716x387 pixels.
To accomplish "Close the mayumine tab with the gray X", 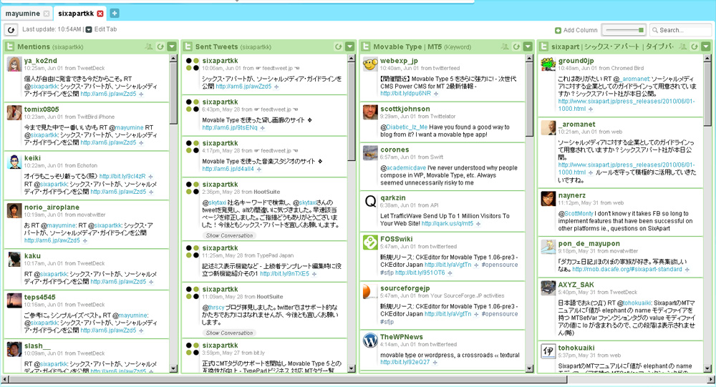I will coord(46,14).
